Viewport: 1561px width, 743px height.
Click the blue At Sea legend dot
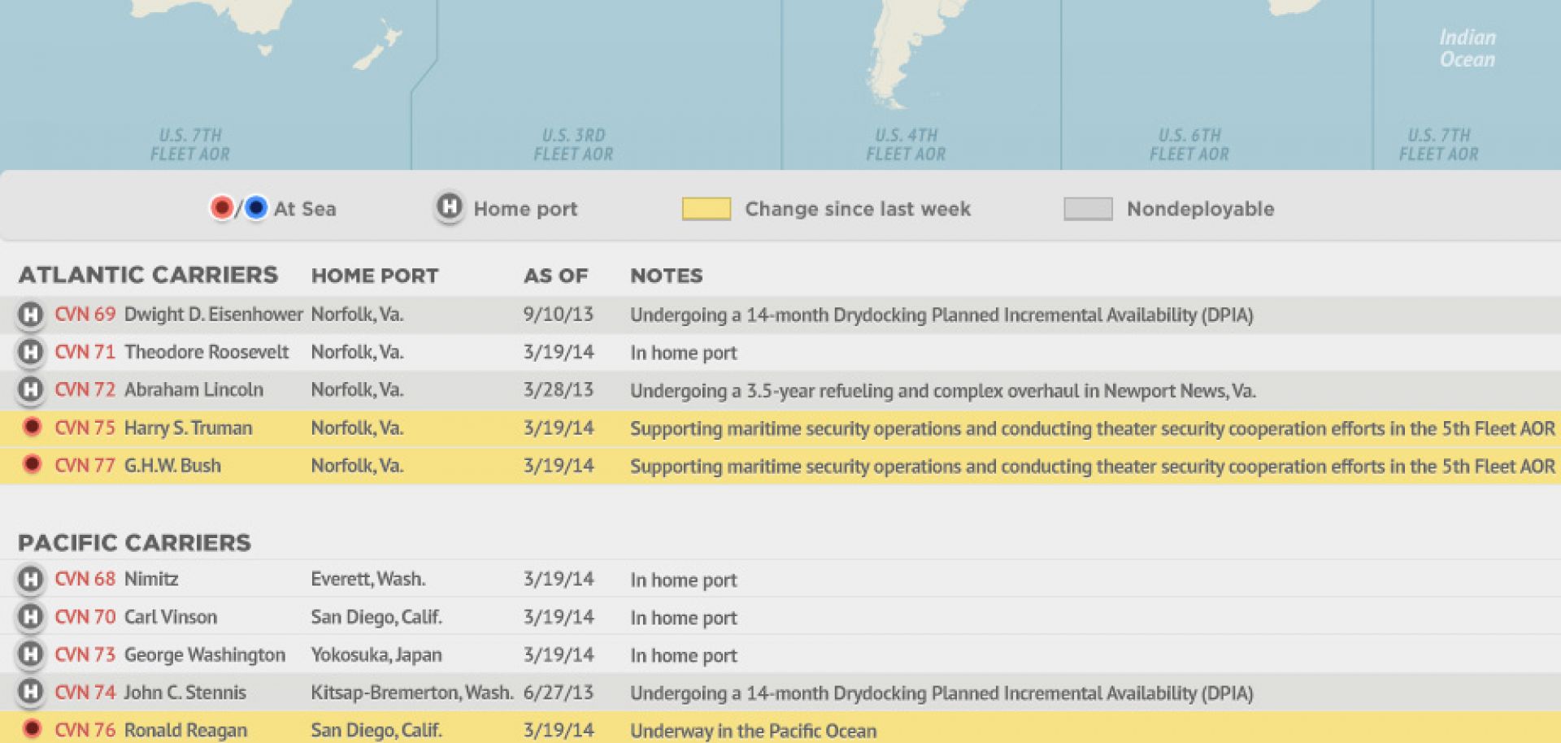[x=255, y=208]
